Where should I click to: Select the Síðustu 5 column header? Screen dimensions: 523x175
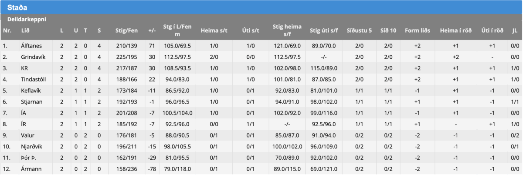tap(359, 30)
